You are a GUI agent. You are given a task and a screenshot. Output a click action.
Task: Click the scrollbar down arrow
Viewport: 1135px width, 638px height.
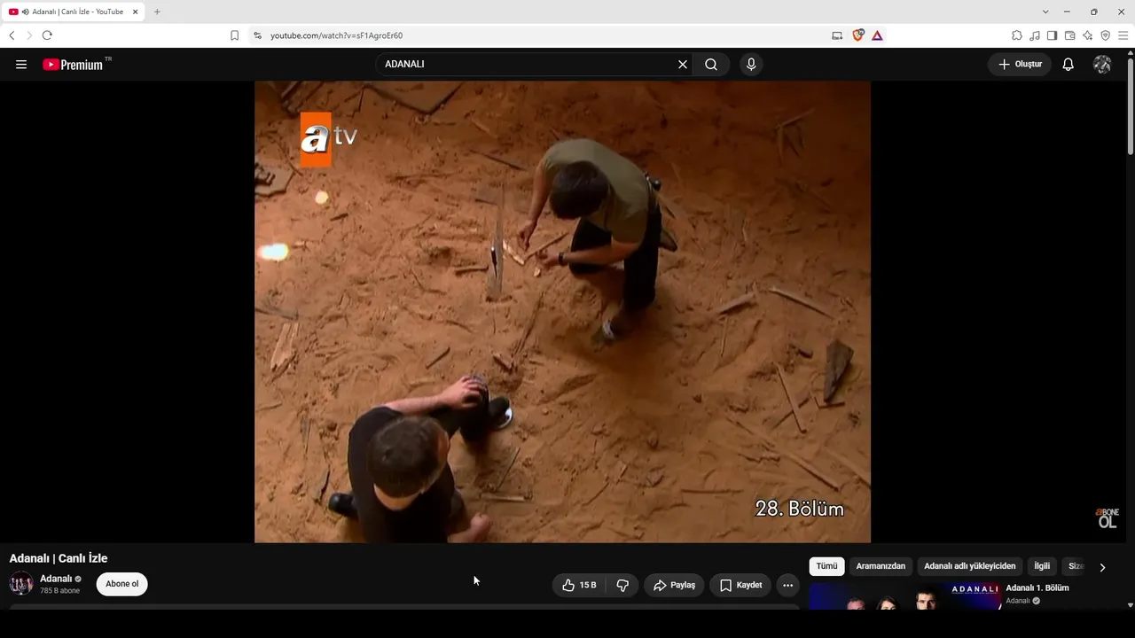click(1131, 606)
